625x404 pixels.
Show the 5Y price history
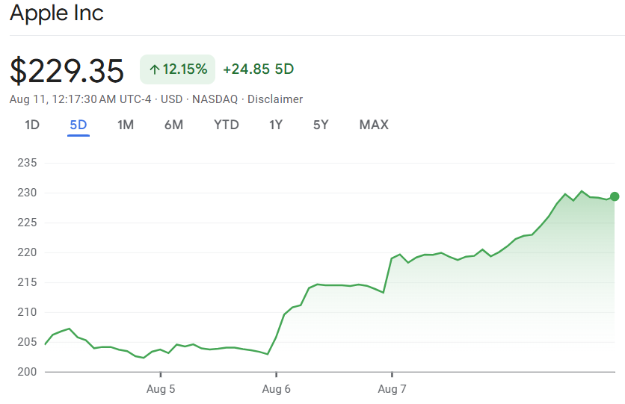[x=321, y=125]
